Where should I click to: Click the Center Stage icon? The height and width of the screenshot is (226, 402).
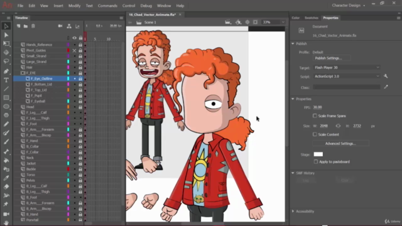pyautogui.click(x=247, y=23)
